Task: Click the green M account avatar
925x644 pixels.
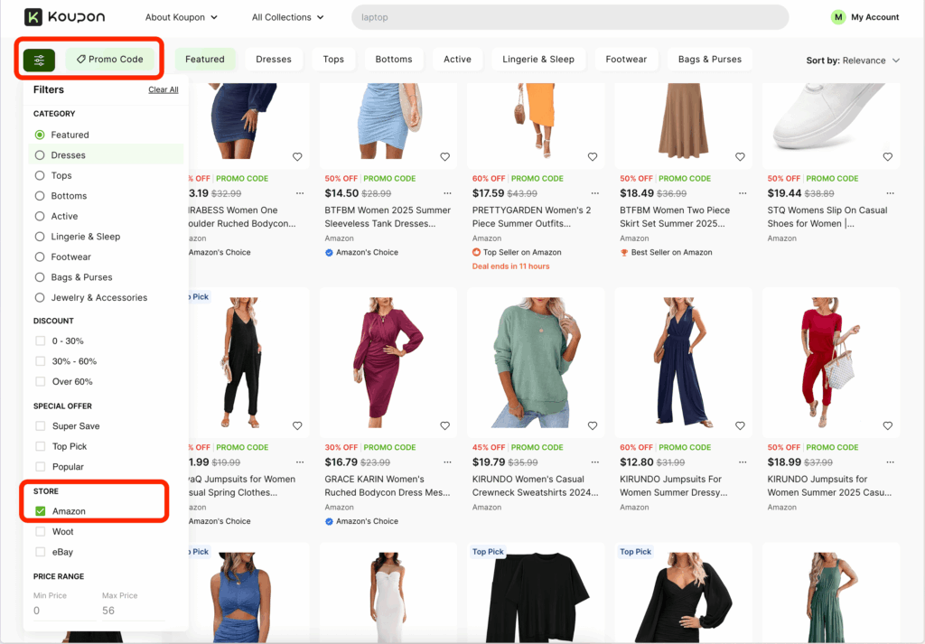Action: click(837, 17)
